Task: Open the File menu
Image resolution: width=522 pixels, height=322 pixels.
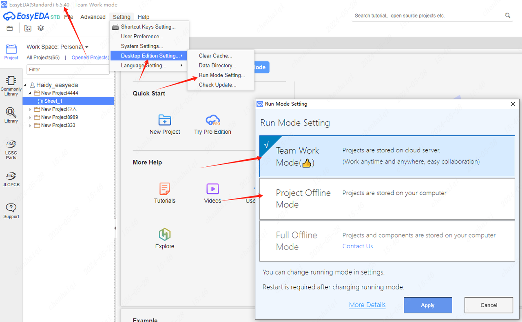Action: [x=69, y=17]
